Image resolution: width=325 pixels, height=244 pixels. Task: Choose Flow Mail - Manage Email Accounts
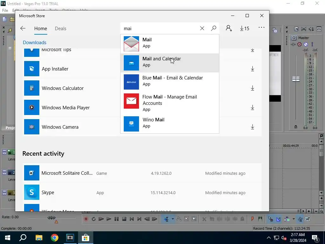click(x=170, y=103)
